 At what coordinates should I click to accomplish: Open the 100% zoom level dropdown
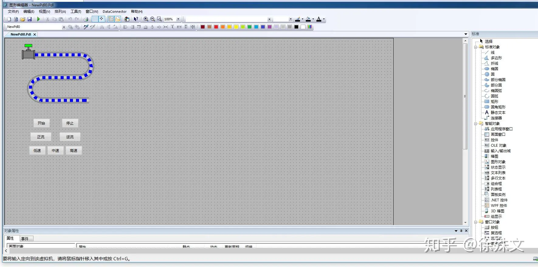(178, 19)
